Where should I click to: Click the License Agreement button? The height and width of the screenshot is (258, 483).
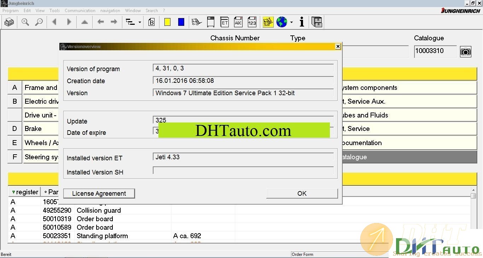pyautogui.click(x=99, y=193)
